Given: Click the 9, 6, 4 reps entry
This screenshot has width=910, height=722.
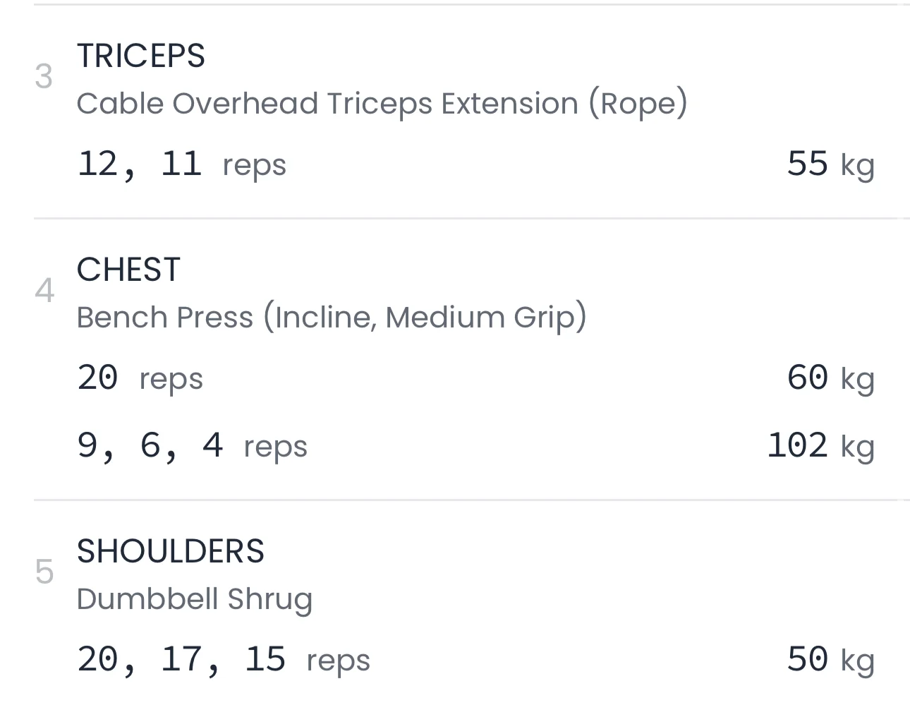Looking at the screenshot, I should [192, 446].
